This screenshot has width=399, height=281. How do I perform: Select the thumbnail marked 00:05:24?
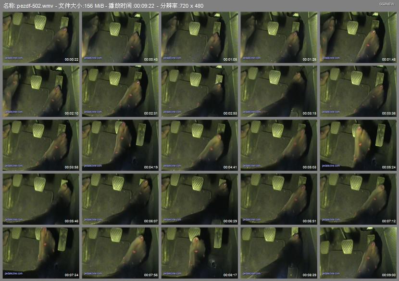(x=358, y=145)
